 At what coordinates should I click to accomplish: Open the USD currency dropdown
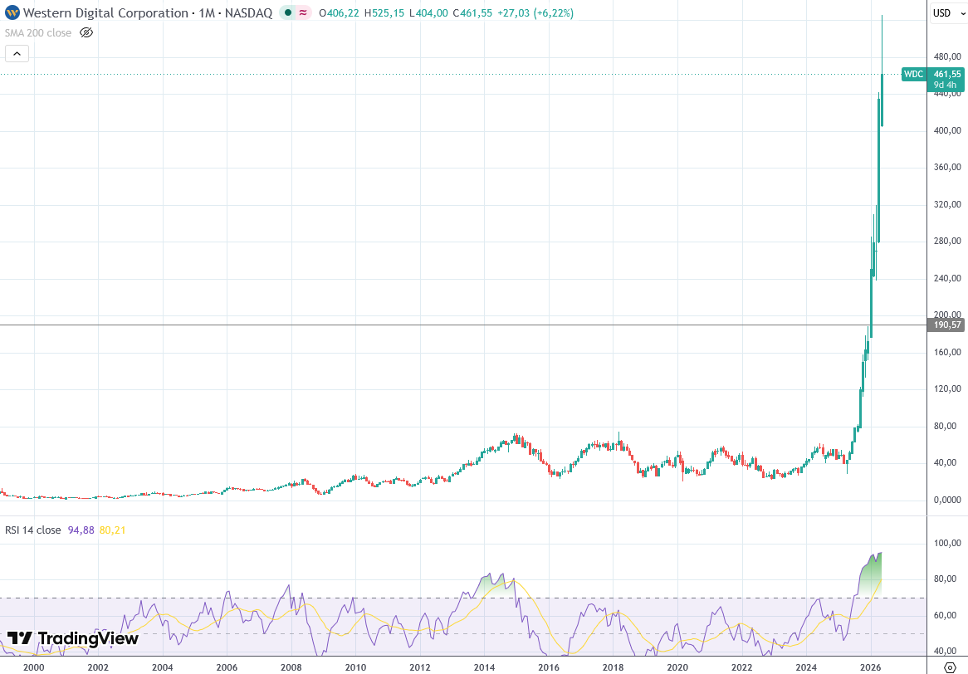[949, 13]
